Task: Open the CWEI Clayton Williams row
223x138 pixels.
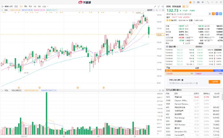Action: click(x=193, y=100)
